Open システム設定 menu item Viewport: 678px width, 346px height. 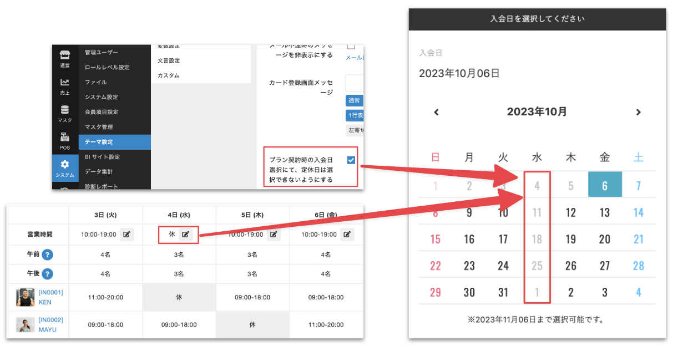tap(101, 97)
